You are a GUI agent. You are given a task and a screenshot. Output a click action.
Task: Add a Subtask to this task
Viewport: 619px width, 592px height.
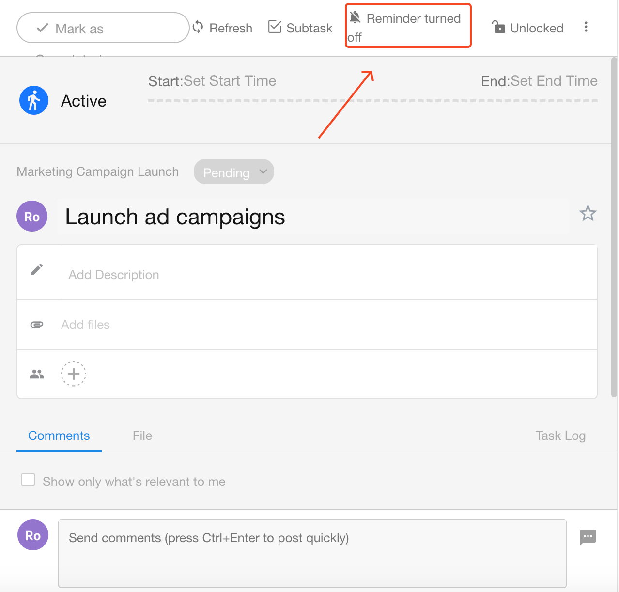point(300,28)
